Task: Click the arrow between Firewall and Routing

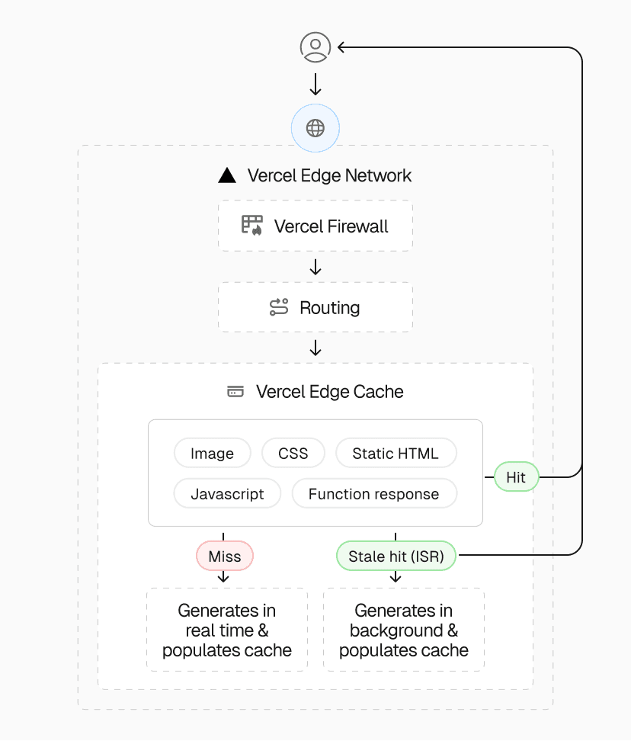Action: (315, 268)
